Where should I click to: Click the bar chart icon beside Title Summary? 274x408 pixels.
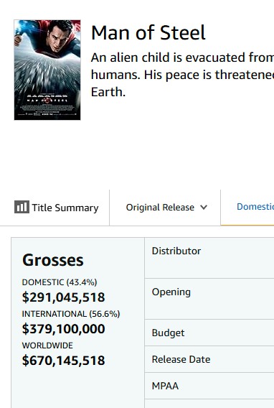tap(22, 207)
